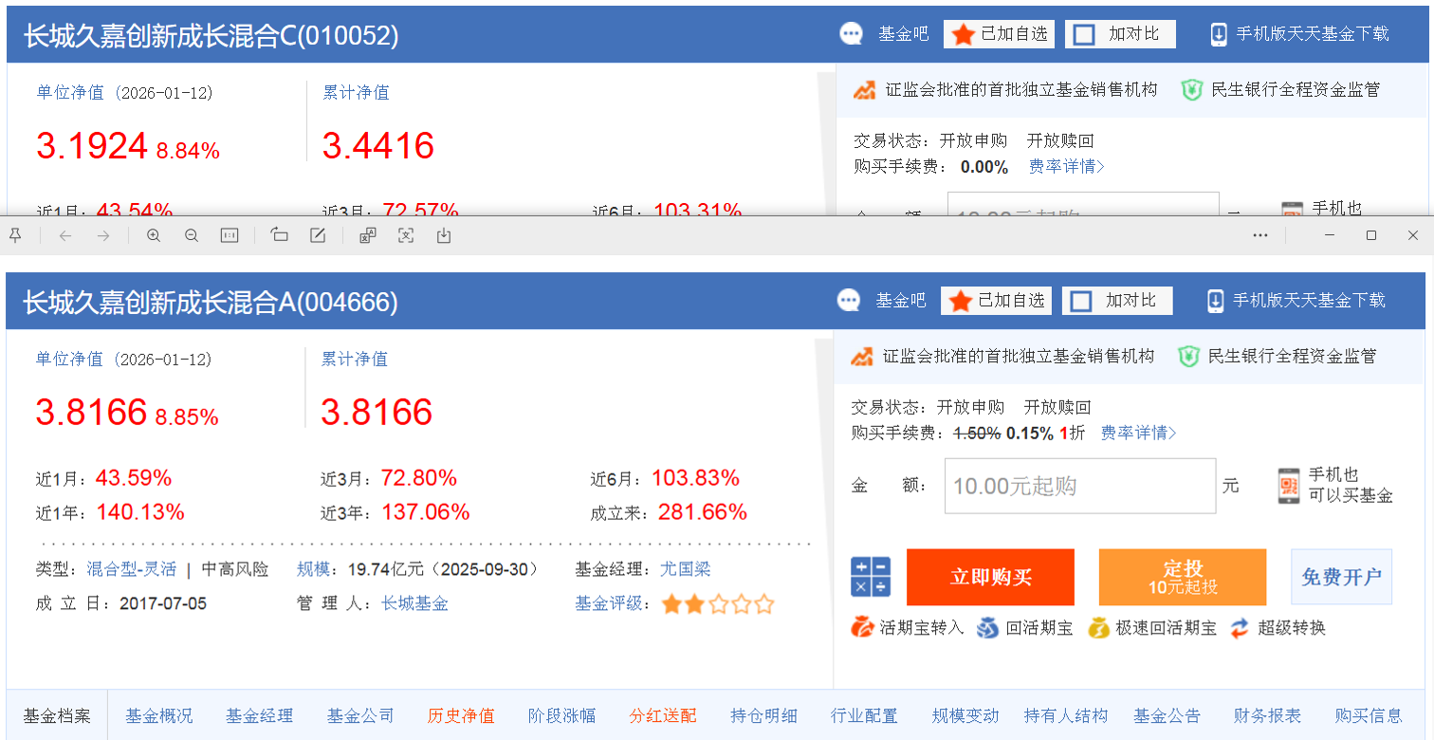The width and height of the screenshot is (1434, 740).
Task: Save the image with the download icon
Action: click(444, 235)
